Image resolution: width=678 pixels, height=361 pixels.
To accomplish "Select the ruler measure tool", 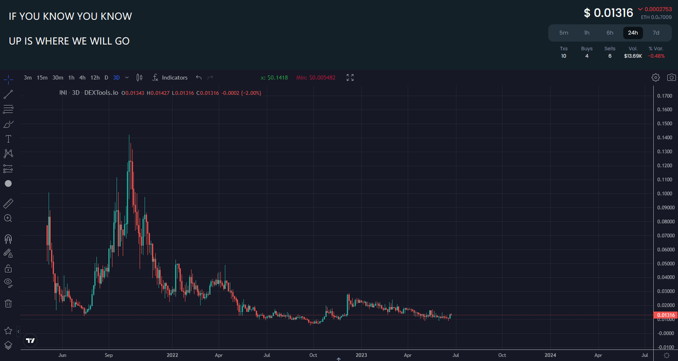I will coord(8,203).
